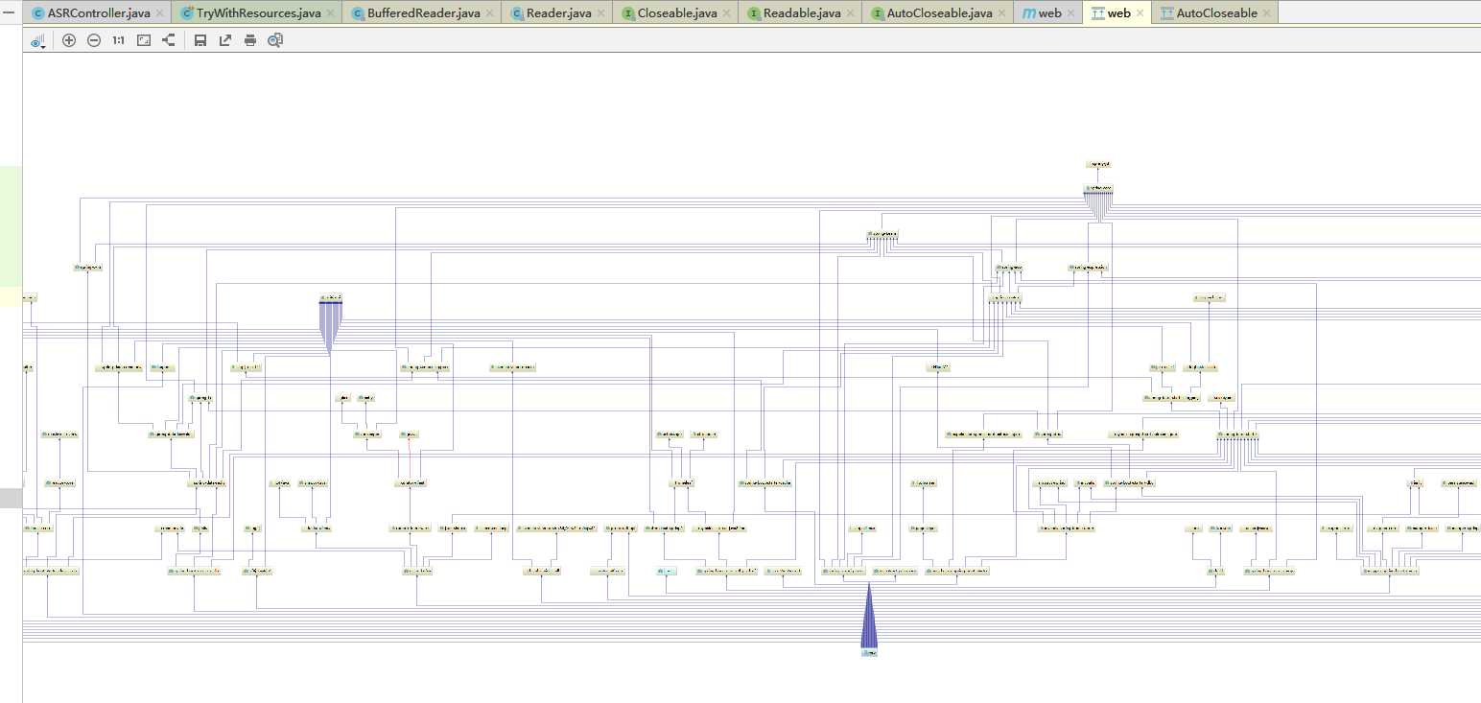The image size is (1481, 703).
Task: Reset diagram to actual size 1:1
Action: pyautogui.click(x=118, y=40)
